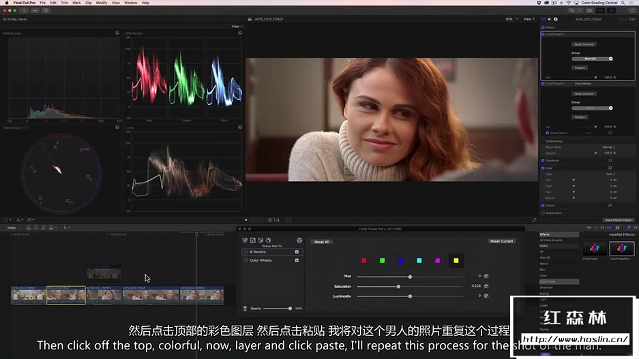Select the LUT cube icon in Color Finale

261,240
